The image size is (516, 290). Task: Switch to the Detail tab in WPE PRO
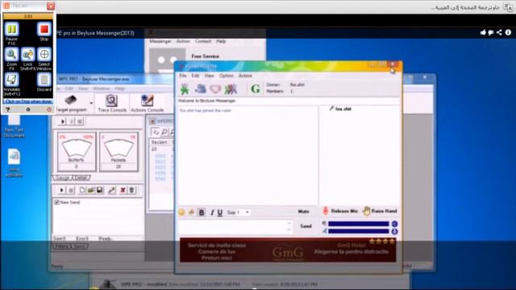coord(81,178)
